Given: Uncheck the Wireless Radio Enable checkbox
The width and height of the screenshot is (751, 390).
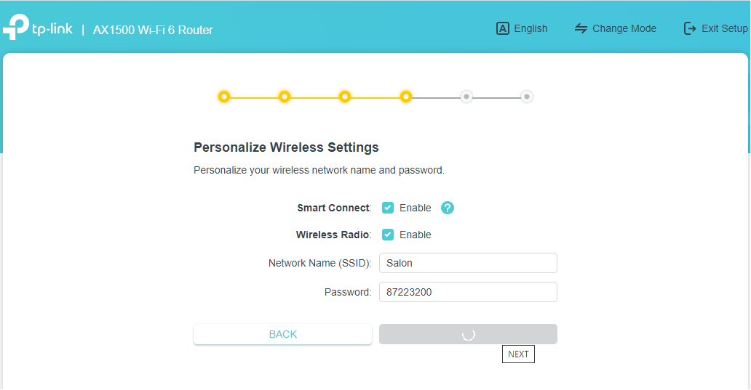Looking at the screenshot, I should [388, 235].
